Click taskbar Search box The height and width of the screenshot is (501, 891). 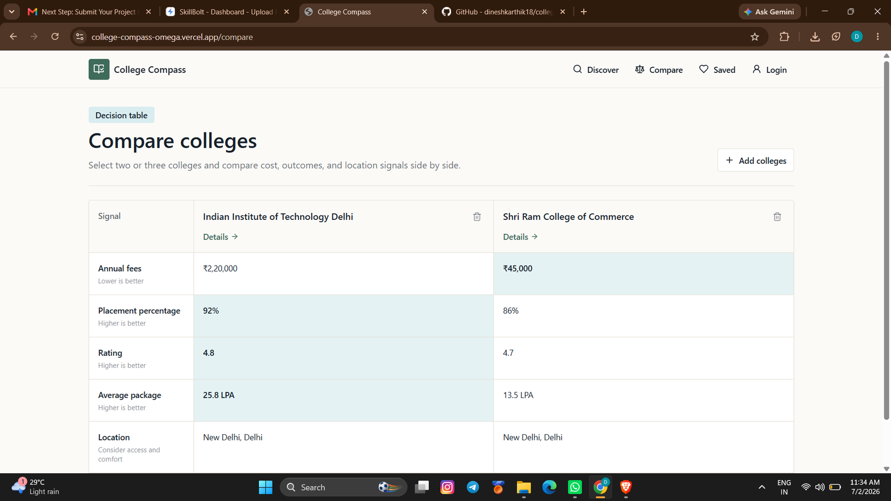point(344,487)
